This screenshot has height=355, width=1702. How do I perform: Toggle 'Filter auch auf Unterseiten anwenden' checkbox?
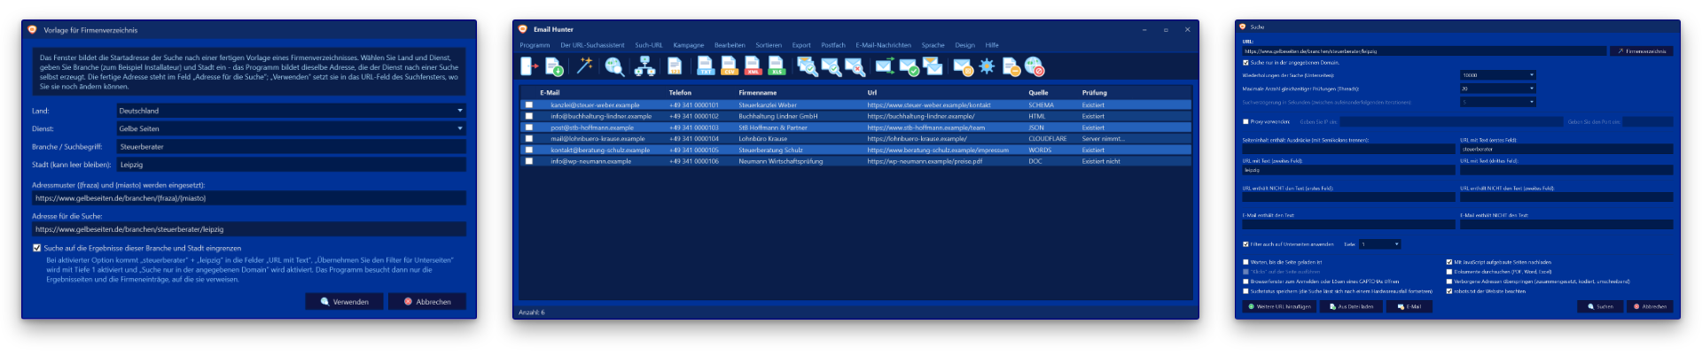(1245, 244)
